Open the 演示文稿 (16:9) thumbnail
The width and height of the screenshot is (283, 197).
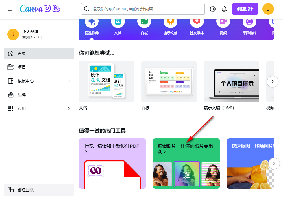click(x=231, y=82)
